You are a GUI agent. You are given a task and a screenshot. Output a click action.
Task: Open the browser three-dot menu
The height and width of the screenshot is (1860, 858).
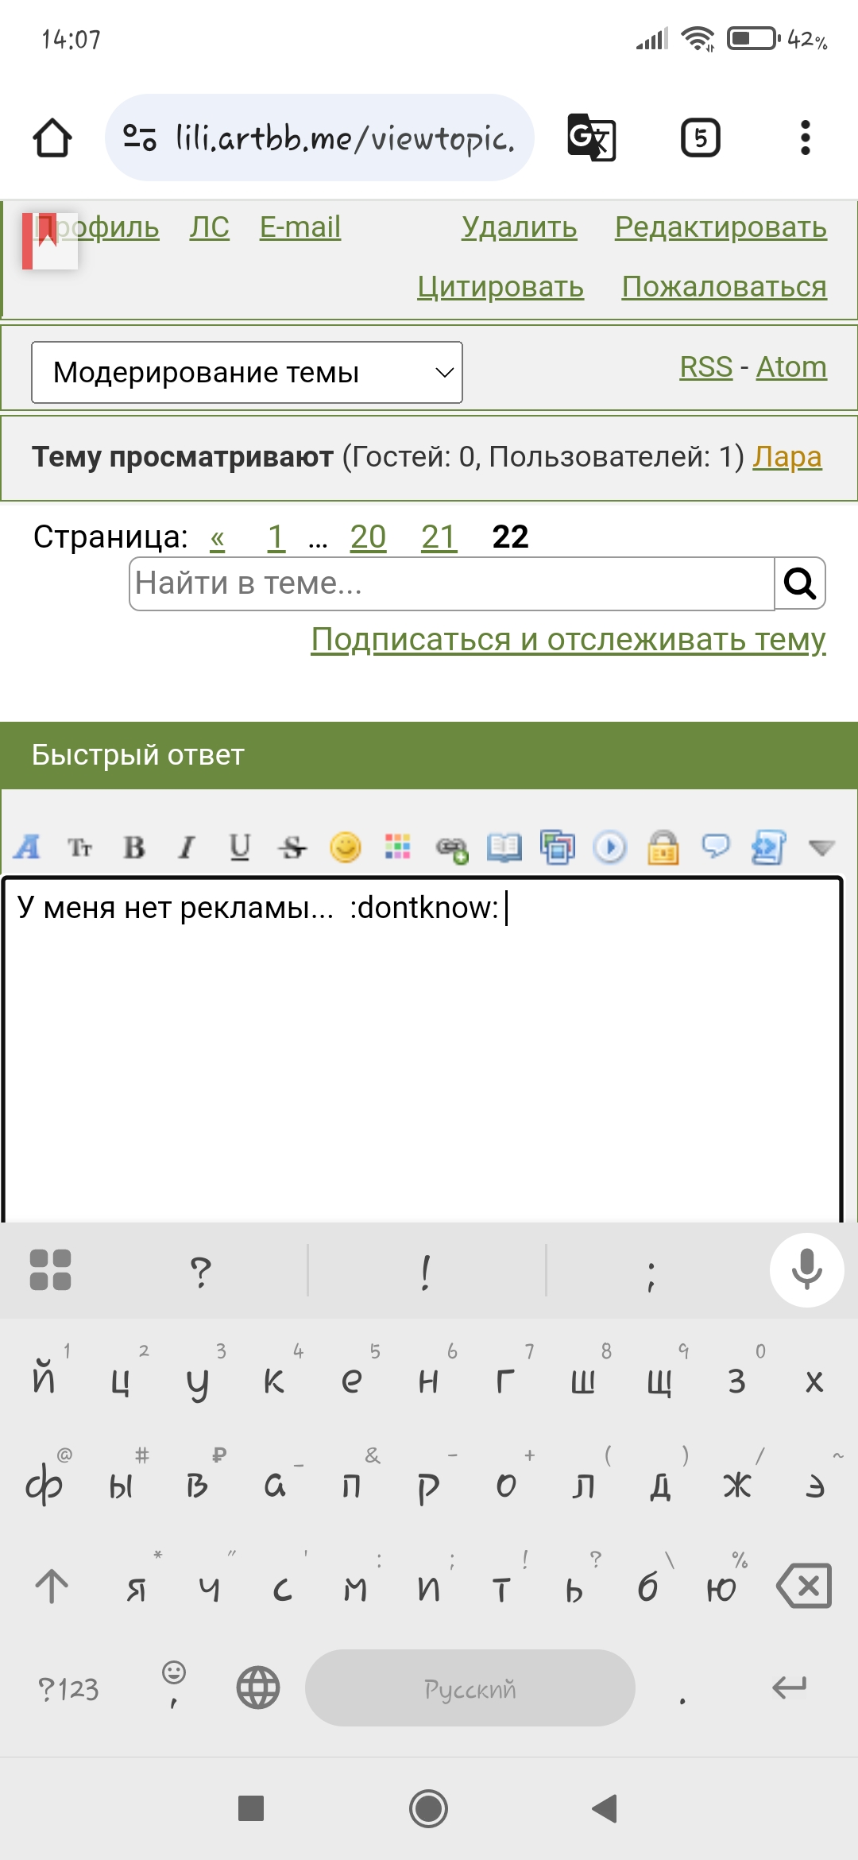[806, 138]
